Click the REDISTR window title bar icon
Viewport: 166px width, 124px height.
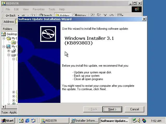[x=3, y=3]
